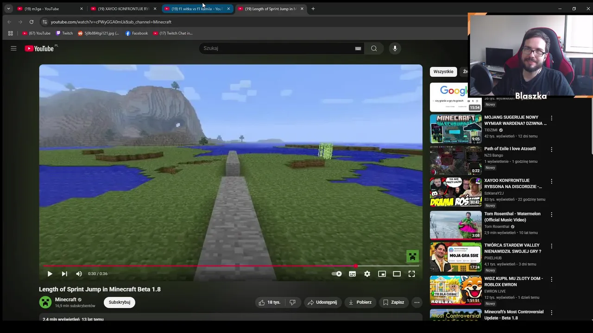
Task: Open a new browser tab
Action: (x=313, y=9)
